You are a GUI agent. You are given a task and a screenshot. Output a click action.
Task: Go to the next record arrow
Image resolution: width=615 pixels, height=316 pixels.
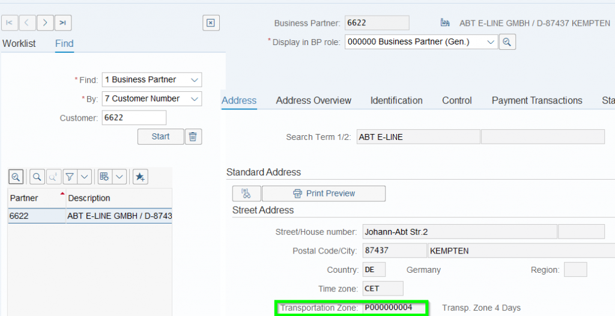click(x=45, y=23)
